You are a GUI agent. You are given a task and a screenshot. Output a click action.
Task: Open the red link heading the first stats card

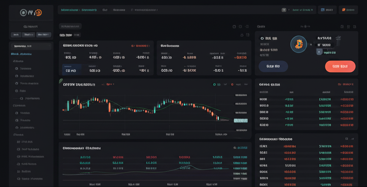tap(140, 46)
